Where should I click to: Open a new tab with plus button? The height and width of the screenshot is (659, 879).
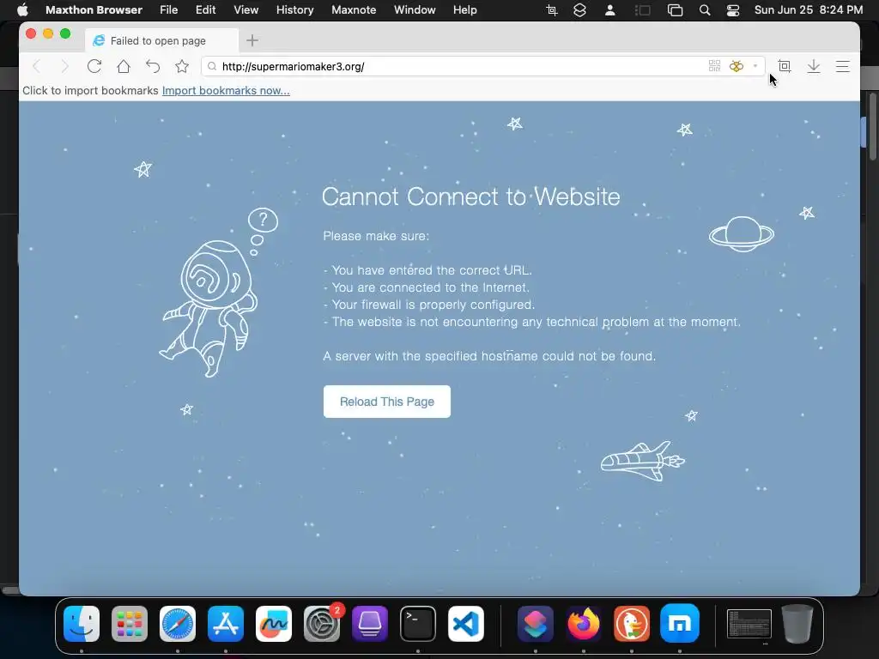point(252,40)
